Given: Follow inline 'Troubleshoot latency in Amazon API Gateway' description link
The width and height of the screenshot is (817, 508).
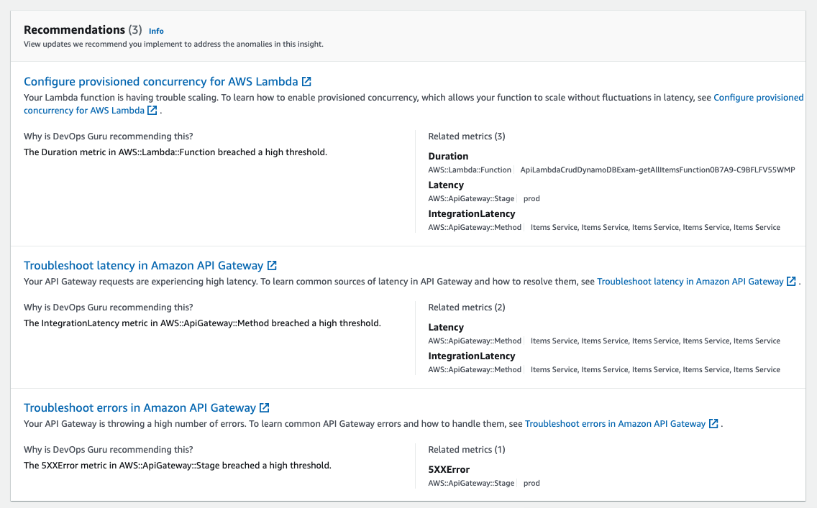Looking at the screenshot, I should (690, 282).
